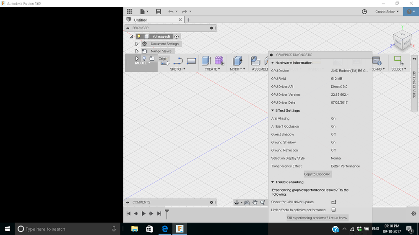Open the data panel grid icon
The image size is (419, 235).
[x=130, y=11]
